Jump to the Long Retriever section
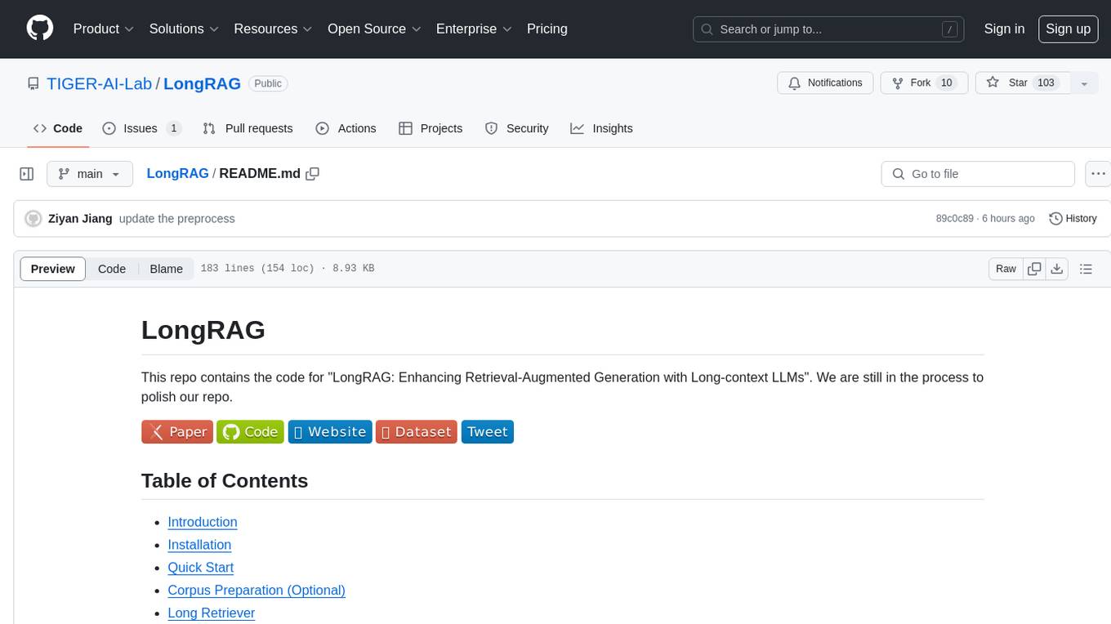Screen dimensions: 1111x624 click(x=212, y=613)
